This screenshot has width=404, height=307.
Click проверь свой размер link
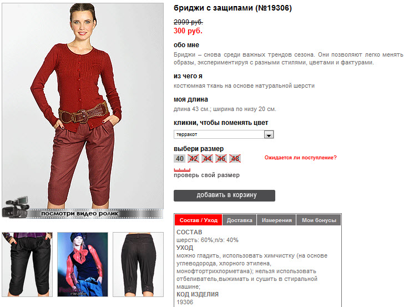tap(206, 175)
